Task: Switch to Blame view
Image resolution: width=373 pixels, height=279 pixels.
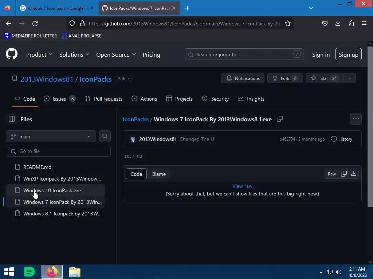Action: click(159, 174)
